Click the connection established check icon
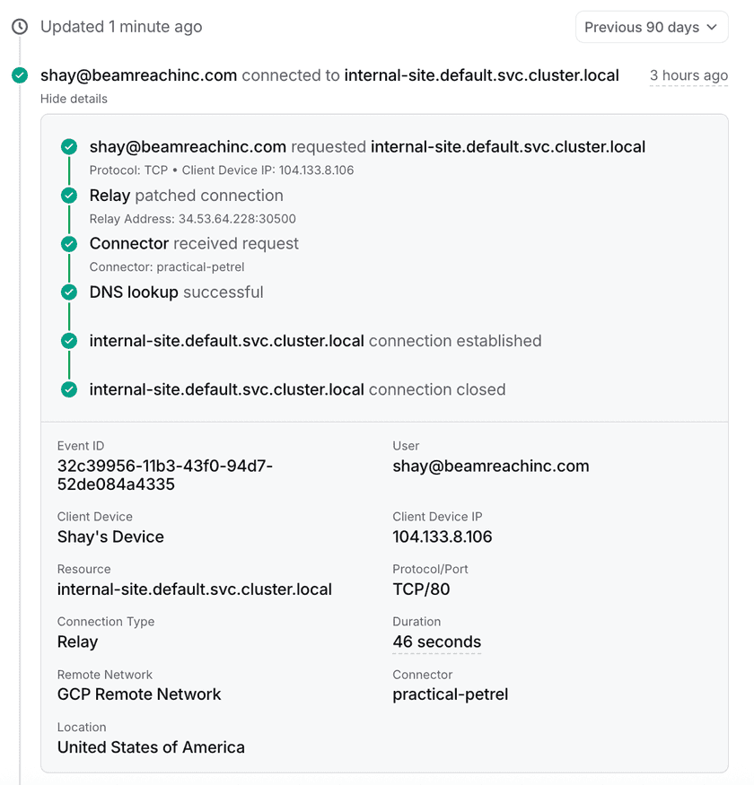The image size is (754, 785). pyautogui.click(x=69, y=341)
